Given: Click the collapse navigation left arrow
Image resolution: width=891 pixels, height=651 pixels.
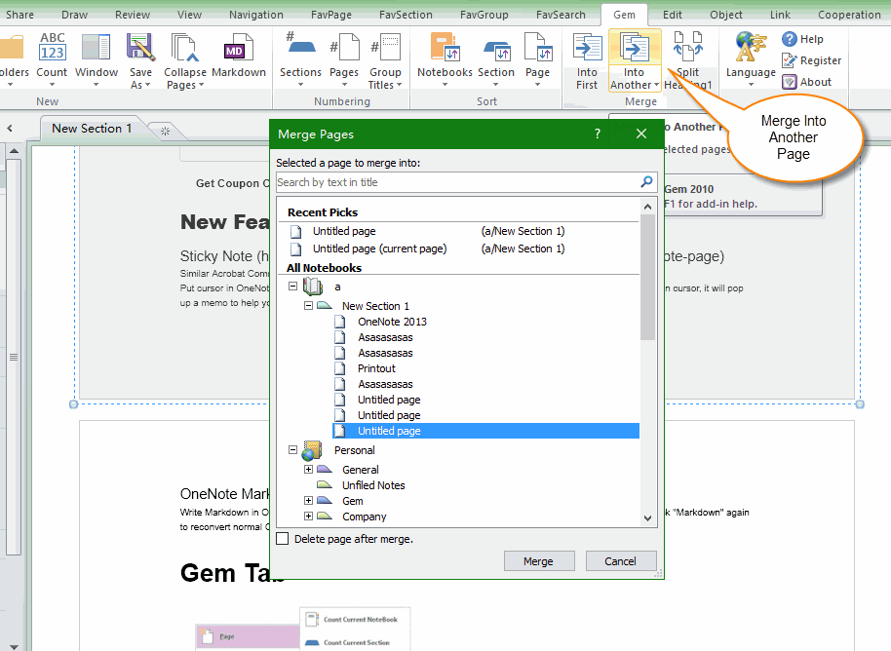Looking at the screenshot, I should 10,129.
